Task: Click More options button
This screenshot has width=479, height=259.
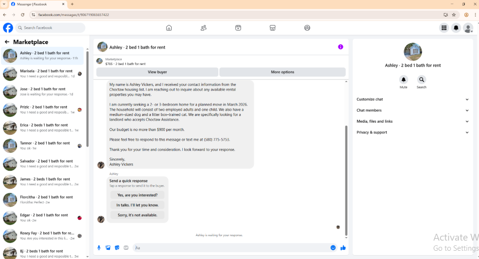Action: 283,72
